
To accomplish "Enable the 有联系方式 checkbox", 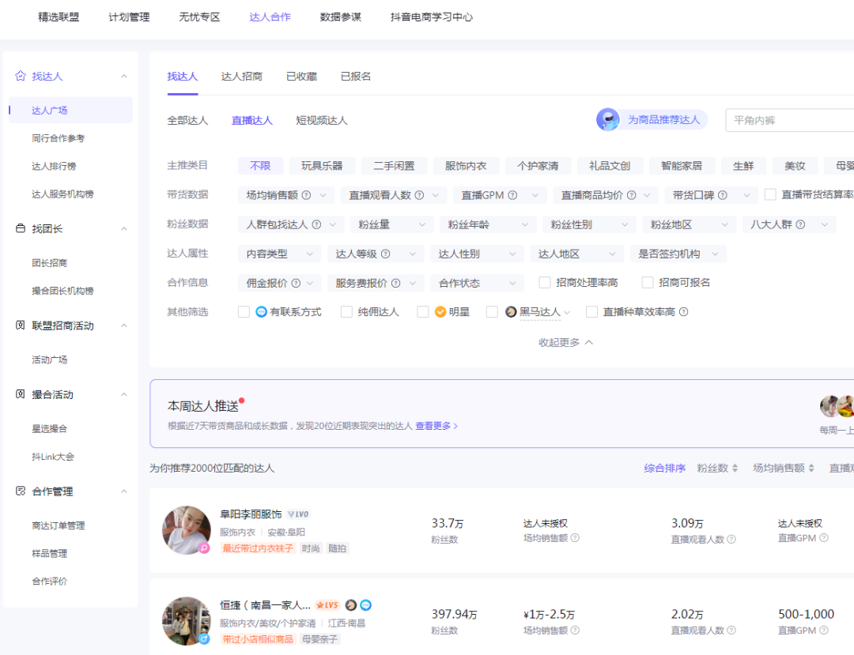I will [244, 311].
